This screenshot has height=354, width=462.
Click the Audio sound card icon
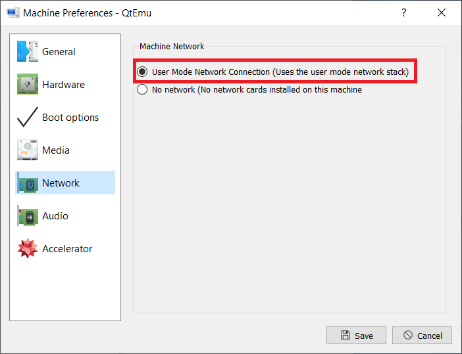coord(27,216)
